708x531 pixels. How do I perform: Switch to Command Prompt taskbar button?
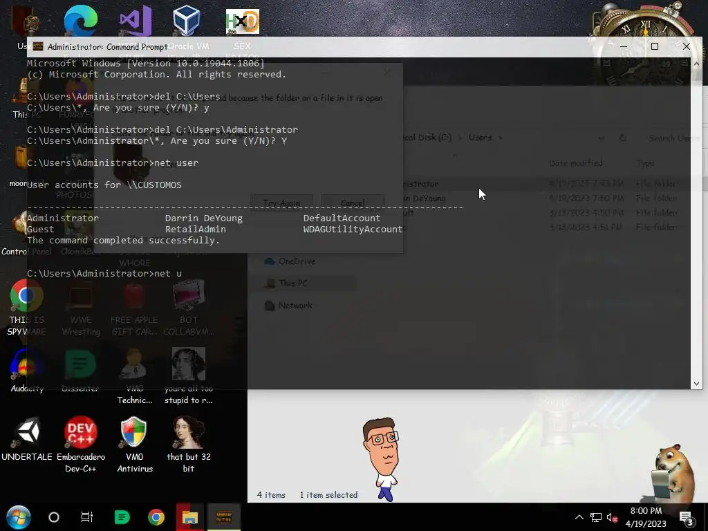[x=224, y=517]
